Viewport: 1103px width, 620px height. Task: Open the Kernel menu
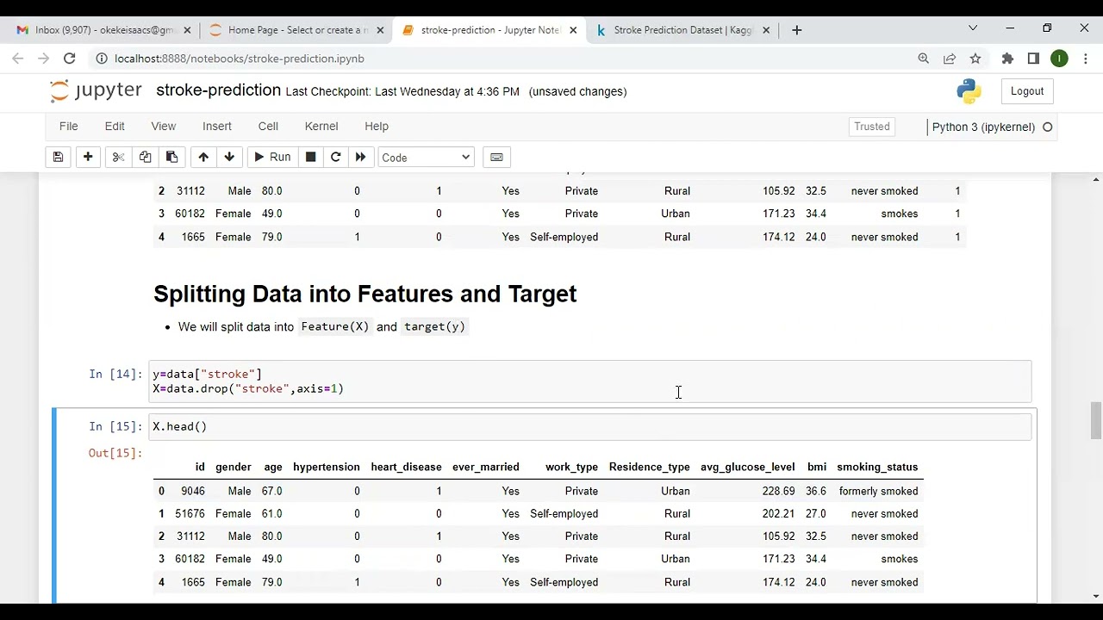click(321, 126)
